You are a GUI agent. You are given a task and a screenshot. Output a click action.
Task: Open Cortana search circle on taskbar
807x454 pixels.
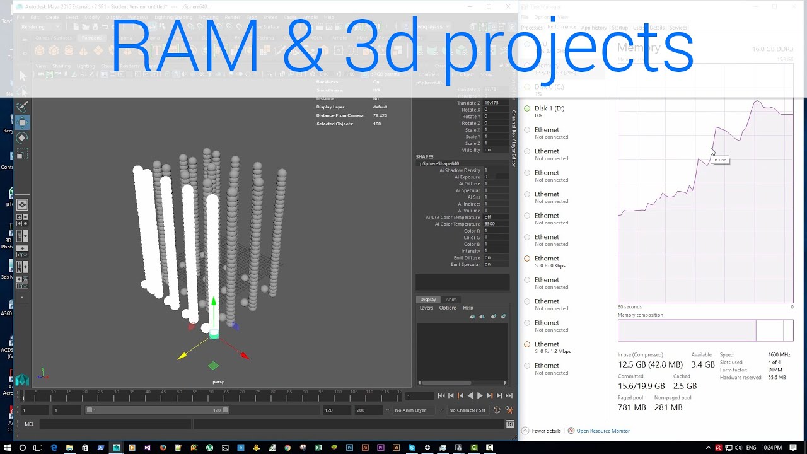(x=22, y=448)
